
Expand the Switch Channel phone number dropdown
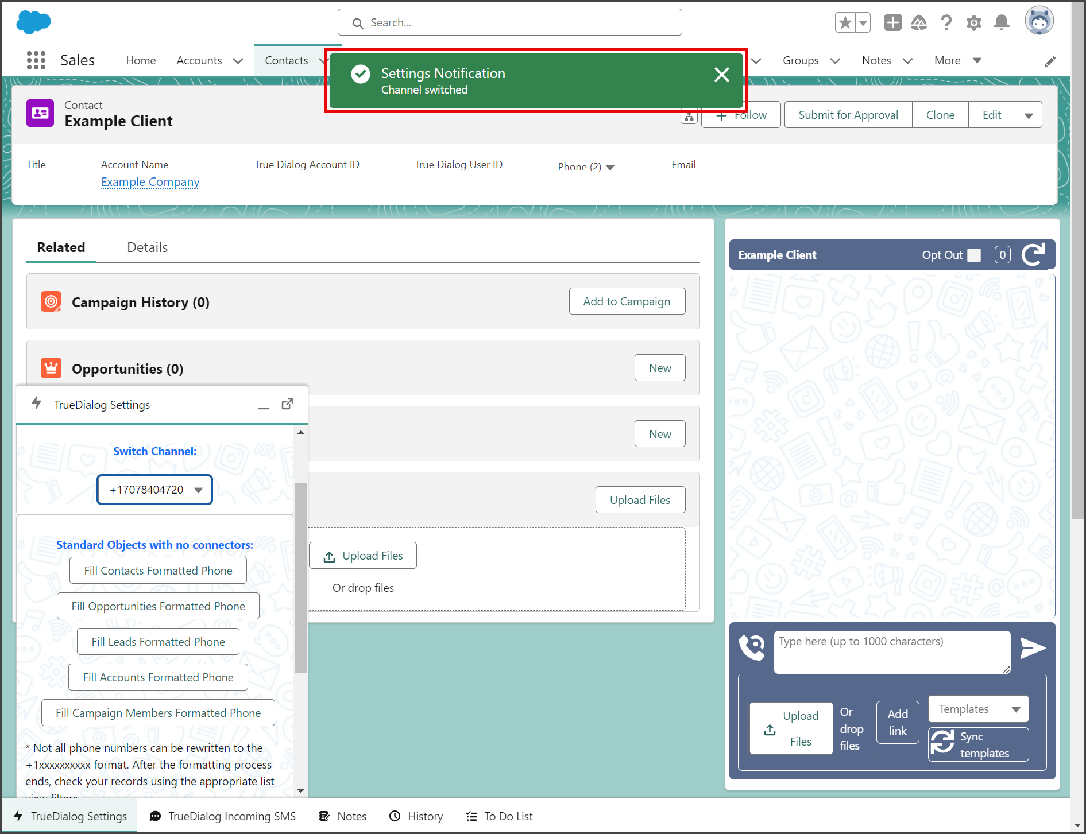[154, 490]
